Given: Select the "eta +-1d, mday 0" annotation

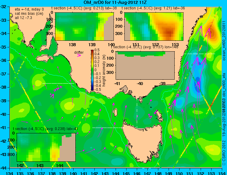Looking at the screenshot, I should point(29,9).
